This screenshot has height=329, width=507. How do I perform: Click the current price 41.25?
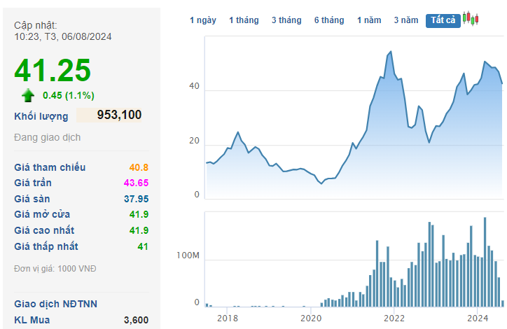tap(53, 71)
